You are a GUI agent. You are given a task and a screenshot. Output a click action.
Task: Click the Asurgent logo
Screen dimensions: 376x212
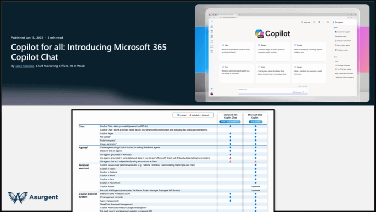tap(33, 197)
